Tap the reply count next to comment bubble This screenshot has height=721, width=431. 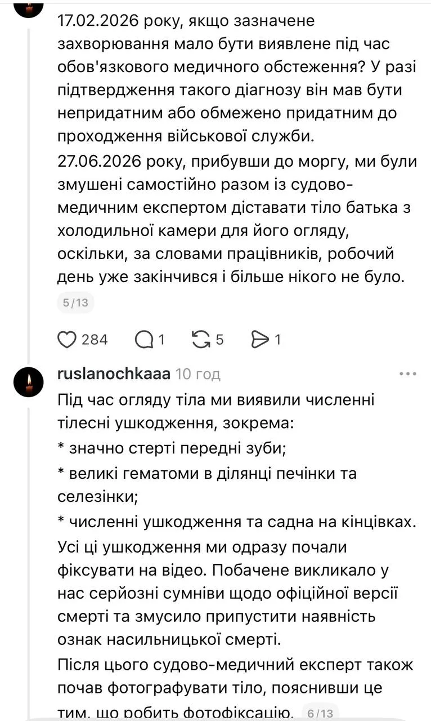[x=161, y=340]
